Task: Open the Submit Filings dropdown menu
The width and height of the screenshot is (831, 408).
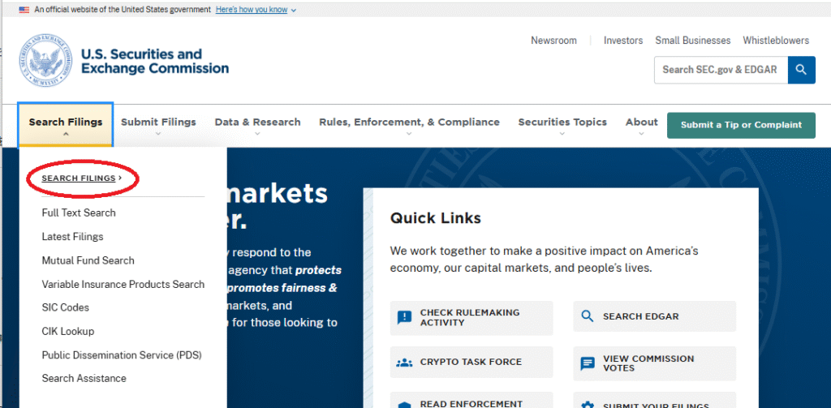Action: pos(158,125)
